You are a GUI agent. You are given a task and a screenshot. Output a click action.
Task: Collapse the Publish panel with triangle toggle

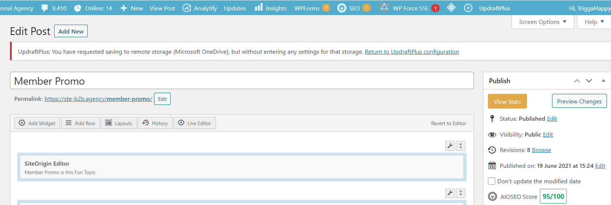coord(603,81)
